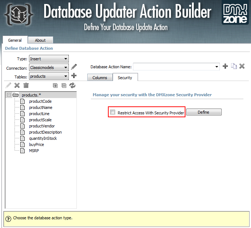Screen dimensions: 251x228
Task: Open the Type dropdown showing Insert
Action: click(x=49, y=59)
